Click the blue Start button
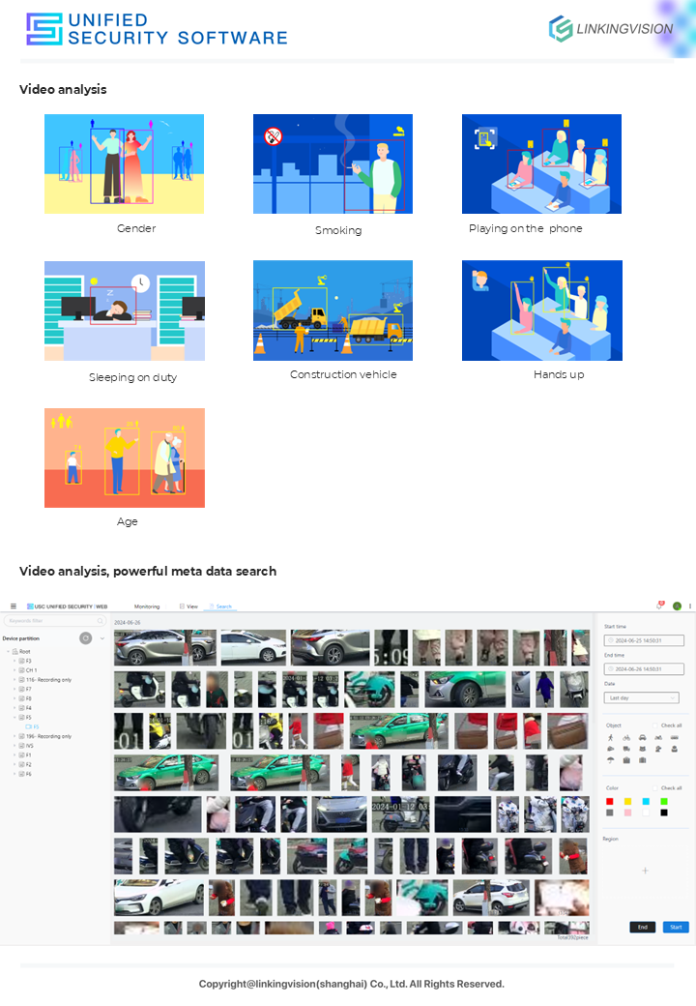Viewport: 696px width, 1006px height. [x=676, y=927]
